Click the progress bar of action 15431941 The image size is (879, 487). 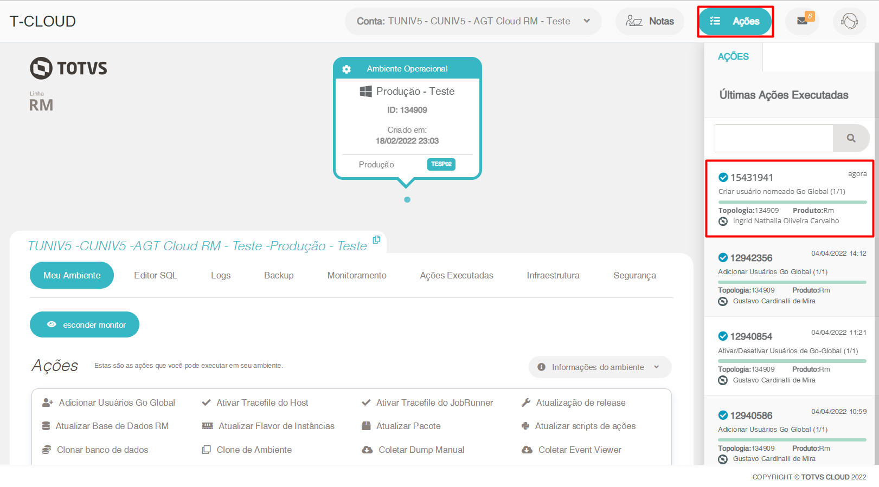(x=792, y=202)
